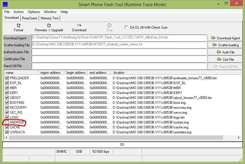
Task: Open the Options menu
Action: pyautogui.click(x=34, y=12)
